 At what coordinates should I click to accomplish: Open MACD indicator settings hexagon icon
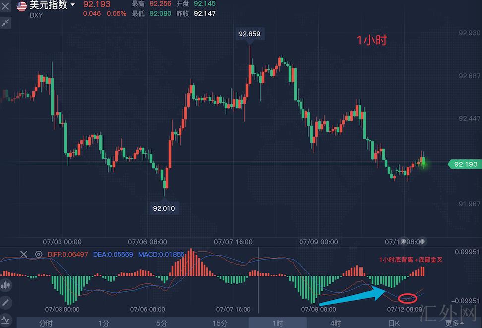click(x=38, y=254)
